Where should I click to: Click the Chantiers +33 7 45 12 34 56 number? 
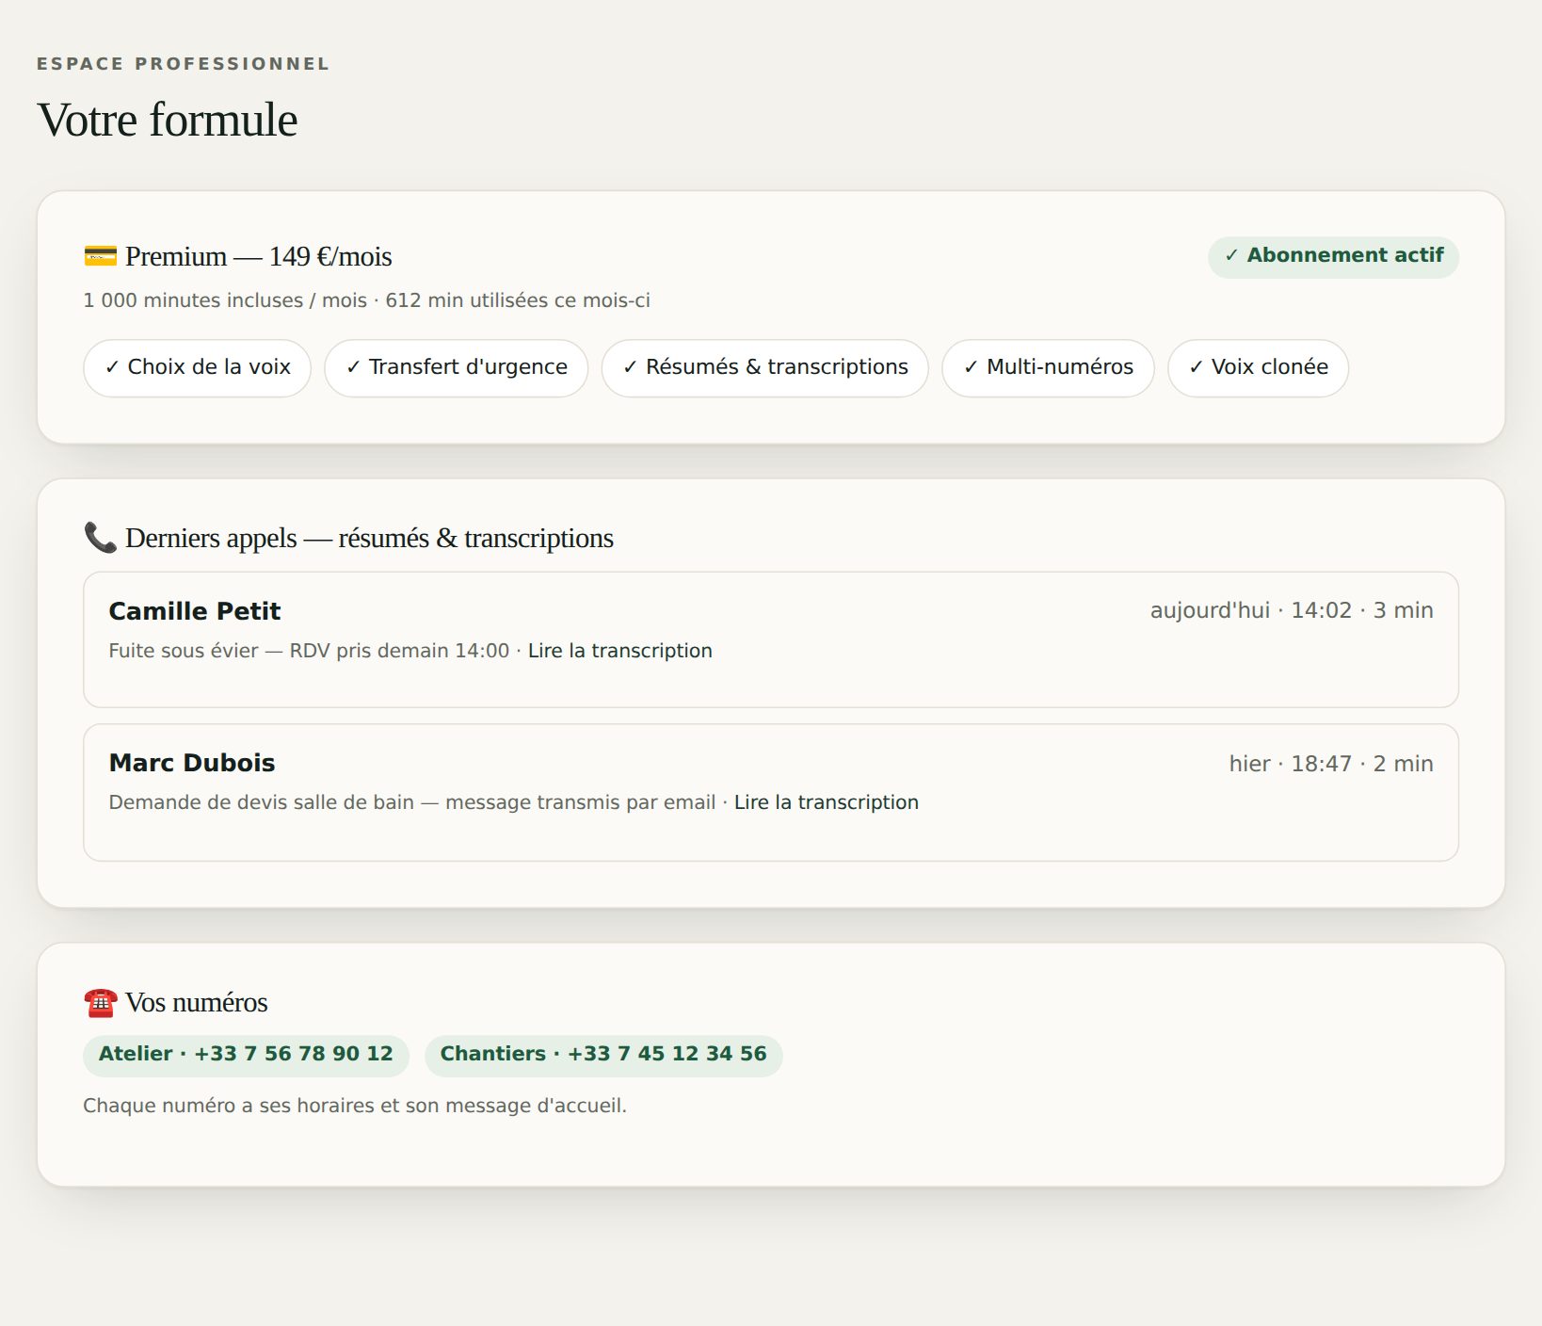pyautogui.click(x=603, y=1055)
